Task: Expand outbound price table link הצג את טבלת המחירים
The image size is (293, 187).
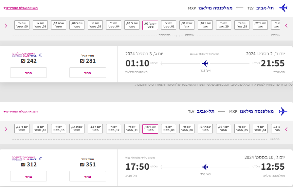Action: tap(21, 8)
